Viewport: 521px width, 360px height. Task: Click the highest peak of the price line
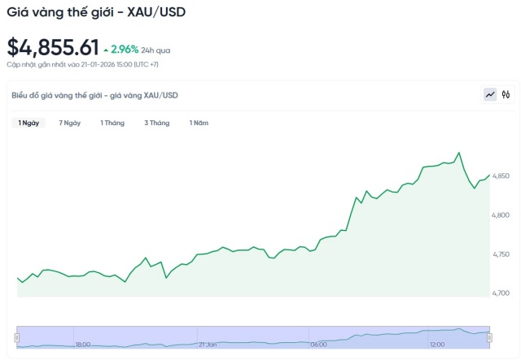point(459,153)
